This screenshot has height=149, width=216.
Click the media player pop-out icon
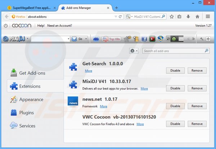pos(168,39)
